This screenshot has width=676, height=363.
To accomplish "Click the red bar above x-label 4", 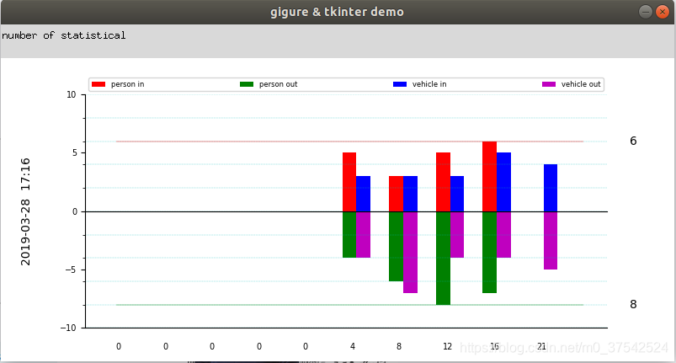I will point(349,182).
